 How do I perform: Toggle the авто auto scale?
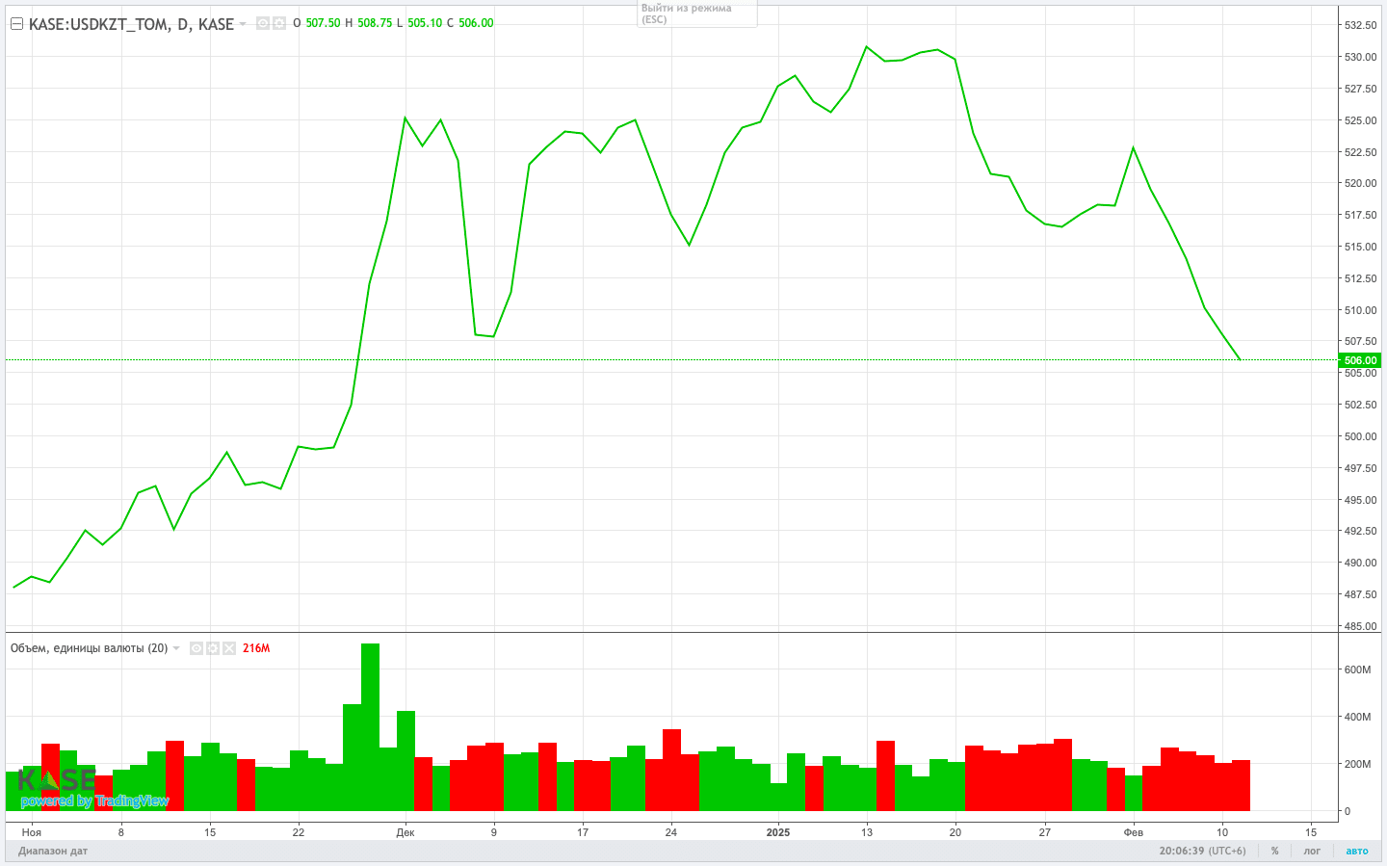point(1356,851)
